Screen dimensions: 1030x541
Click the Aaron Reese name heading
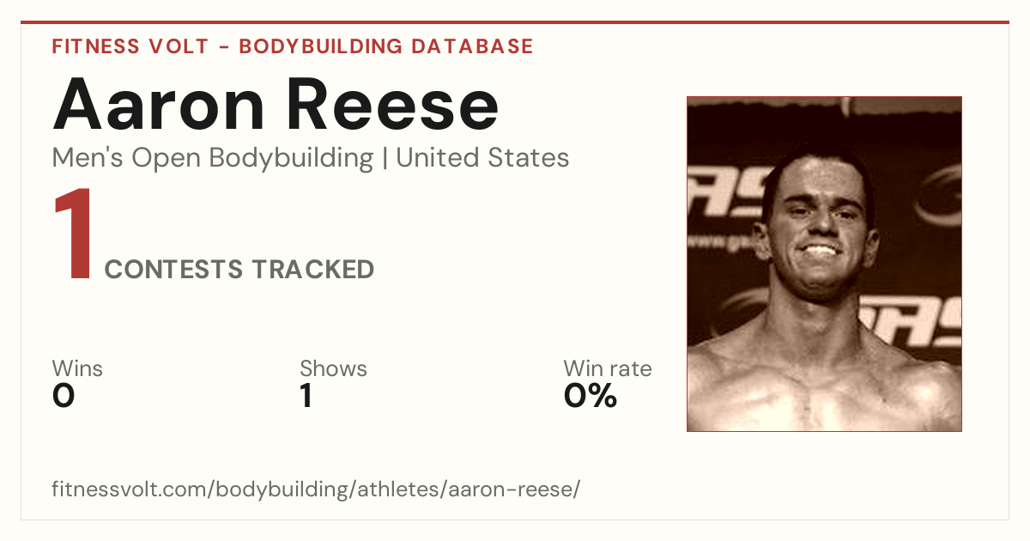(x=276, y=103)
